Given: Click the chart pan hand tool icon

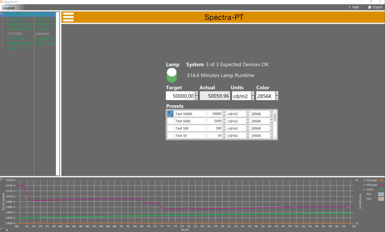Looking at the screenshot, I should coord(6,229).
